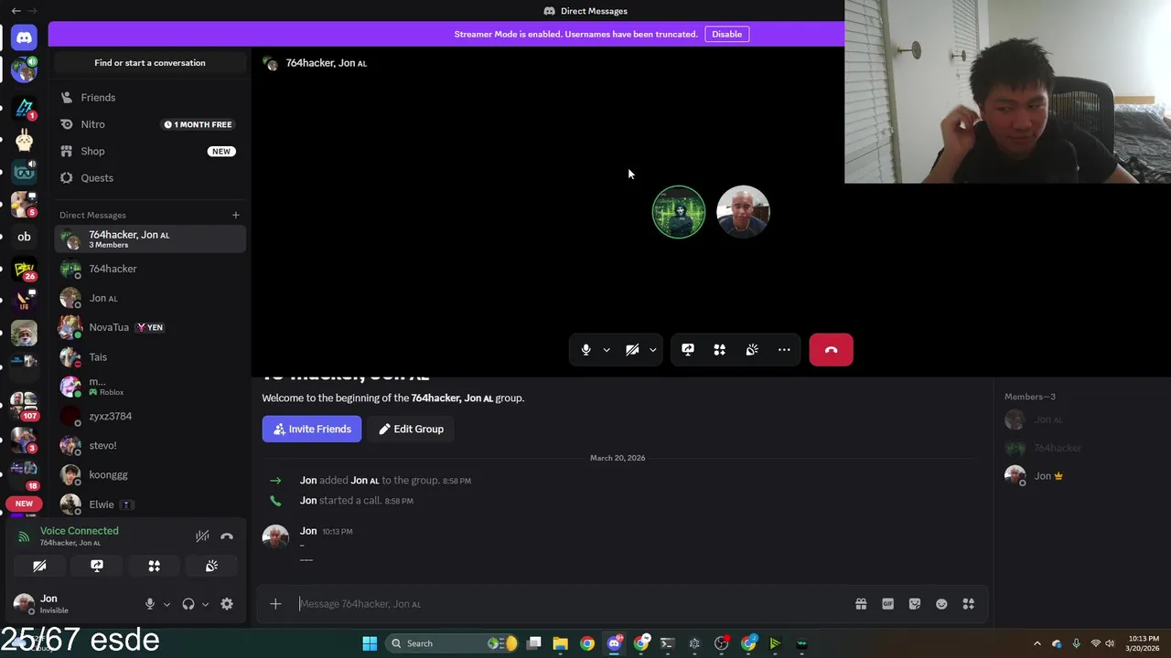Open the NovaTua direct message

point(150,327)
